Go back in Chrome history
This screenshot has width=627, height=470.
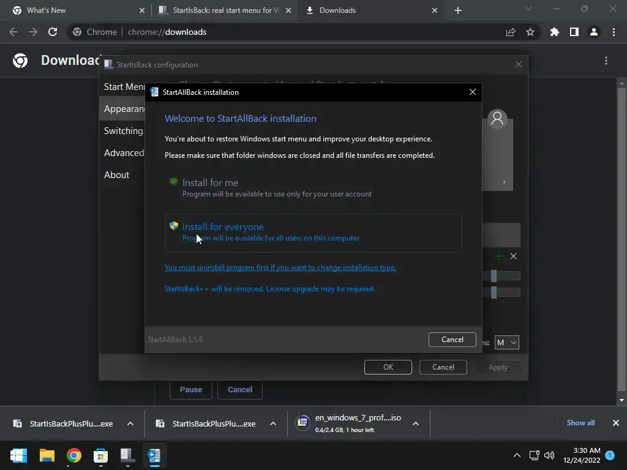[x=13, y=32]
